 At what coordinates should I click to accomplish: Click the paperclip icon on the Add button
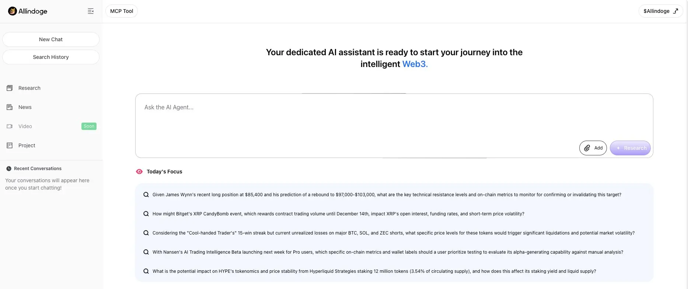click(587, 148)
